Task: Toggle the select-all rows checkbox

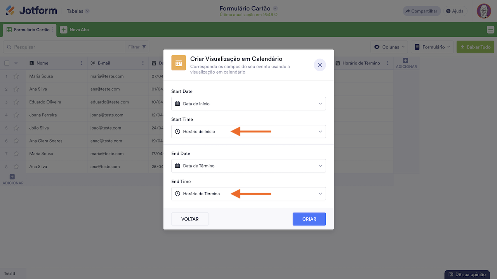Action: 7,63
